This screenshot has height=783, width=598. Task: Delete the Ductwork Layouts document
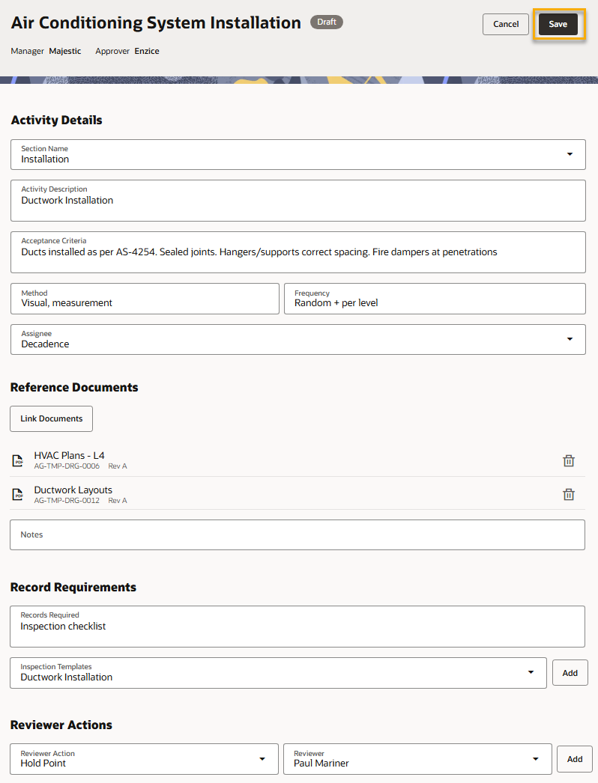[x=568, y=494]
